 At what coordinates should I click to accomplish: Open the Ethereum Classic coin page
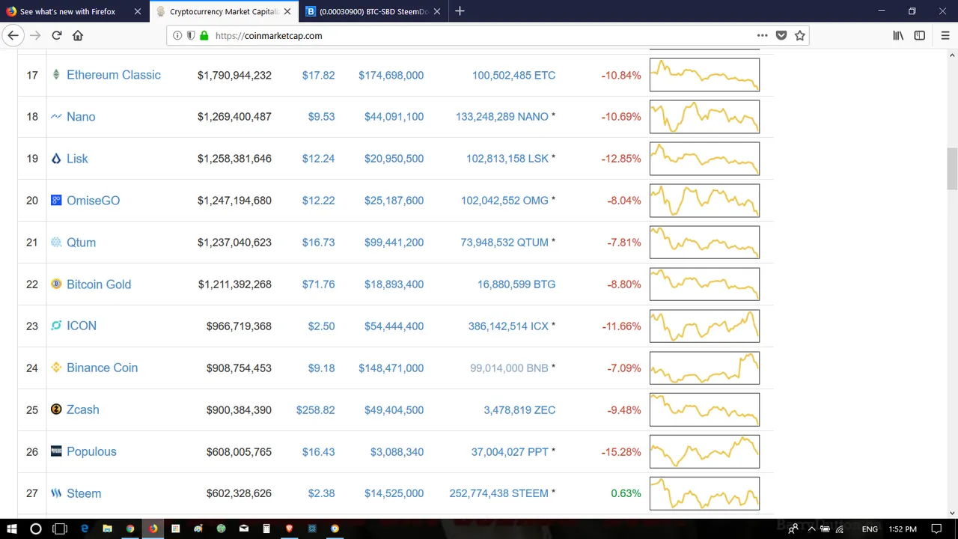114,75
